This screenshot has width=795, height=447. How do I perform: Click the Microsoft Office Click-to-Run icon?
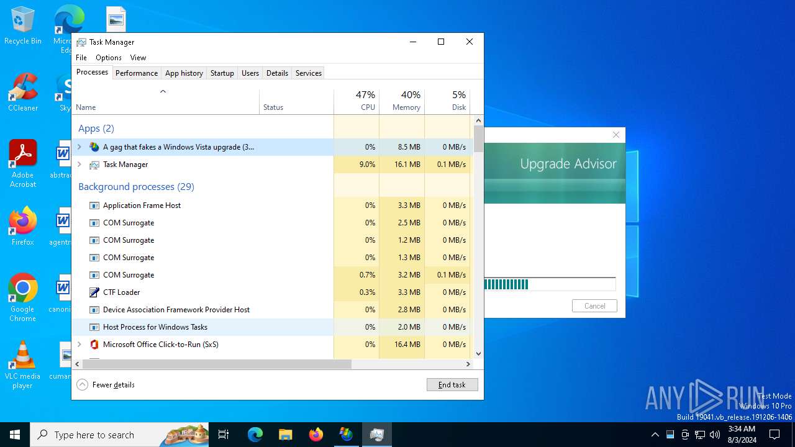(94, 345)
